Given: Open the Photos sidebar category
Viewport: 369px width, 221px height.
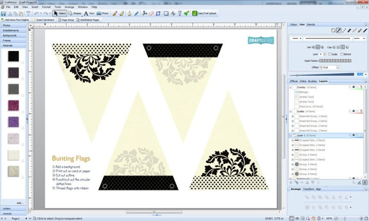Looking at the screenshot, I should [13, 25].
